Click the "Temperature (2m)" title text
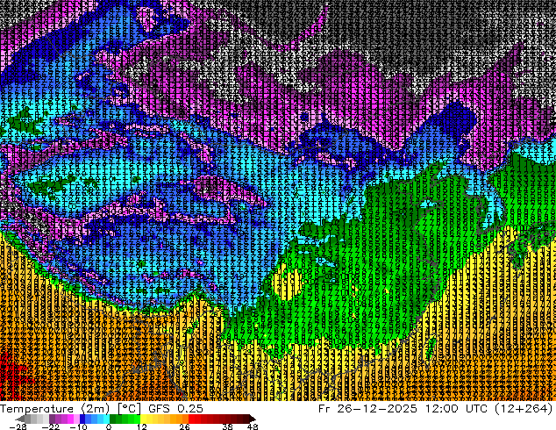The width and height of the screenshot is (556, 430). click(54, 409)
